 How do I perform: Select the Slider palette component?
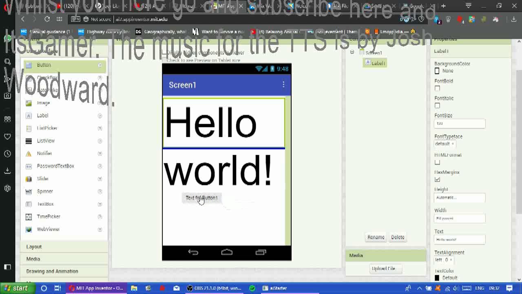[x=42, y=179]
